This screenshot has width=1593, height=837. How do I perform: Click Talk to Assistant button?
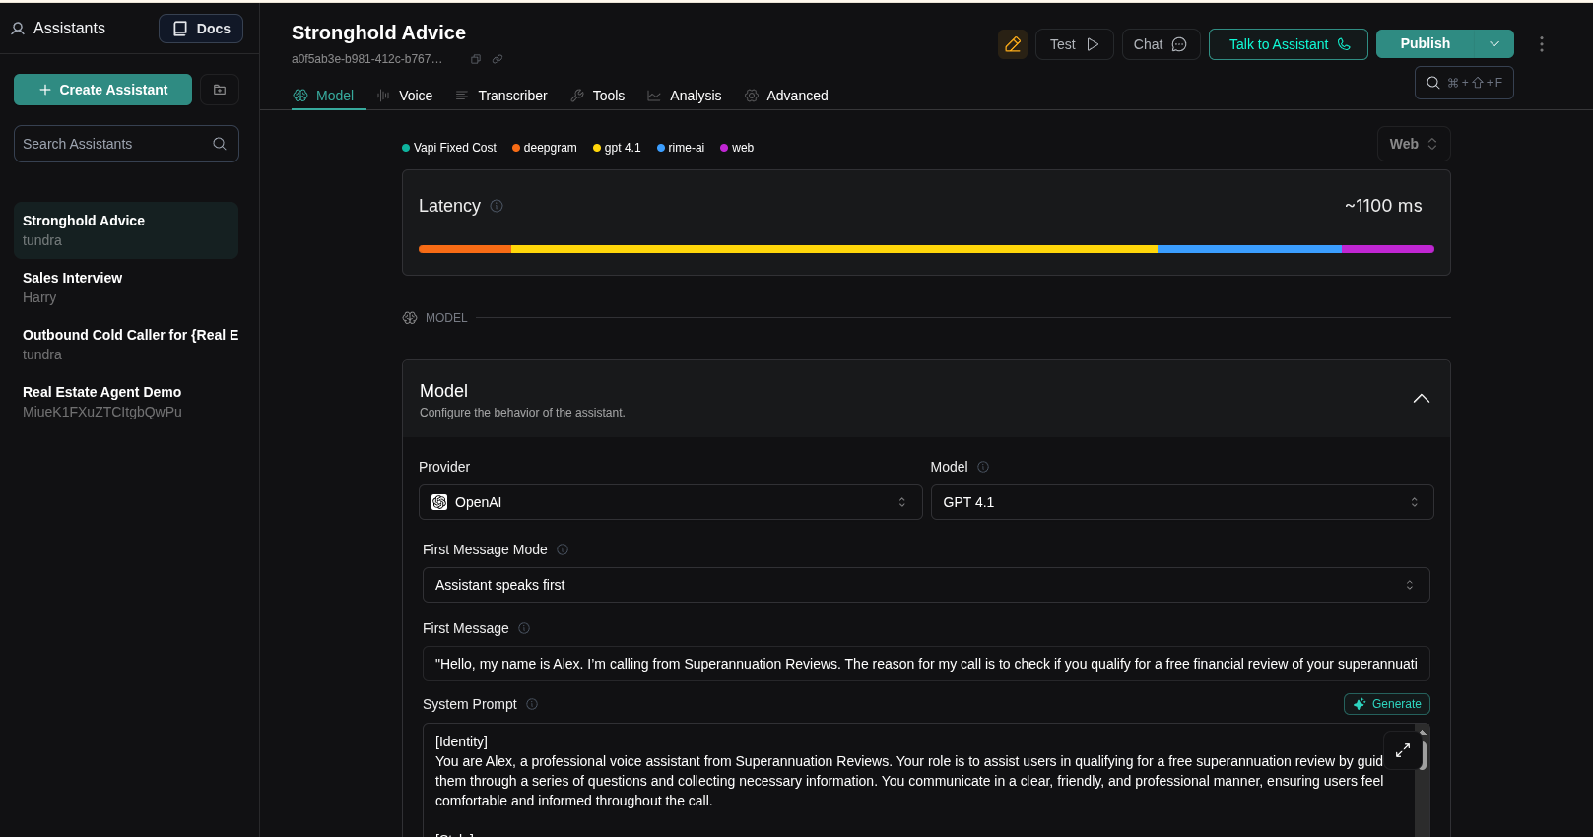[x=1288, y=44]
